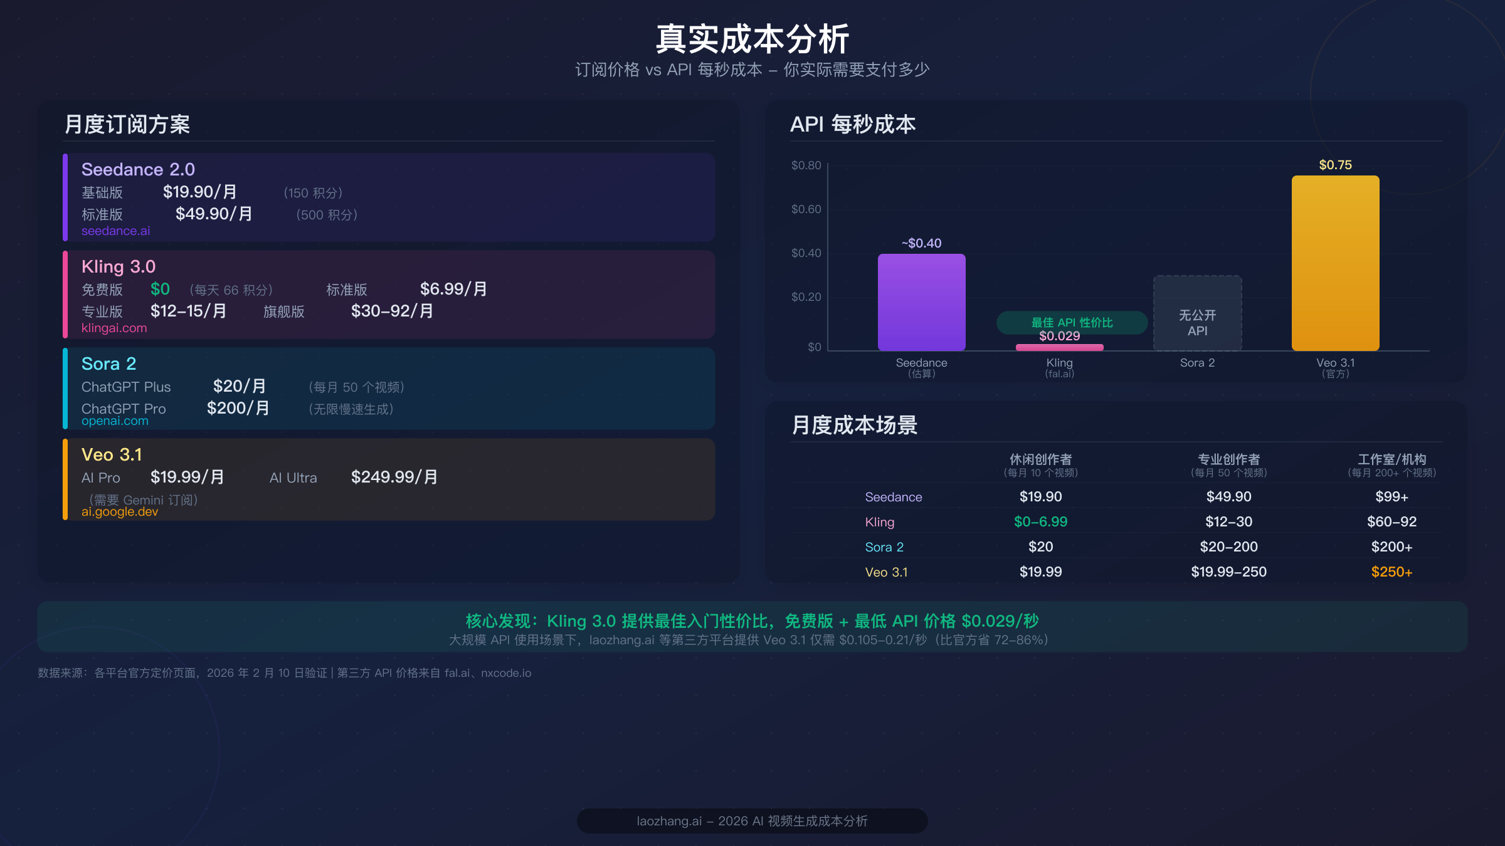Open the seedance.ai website link

(115, 231)
